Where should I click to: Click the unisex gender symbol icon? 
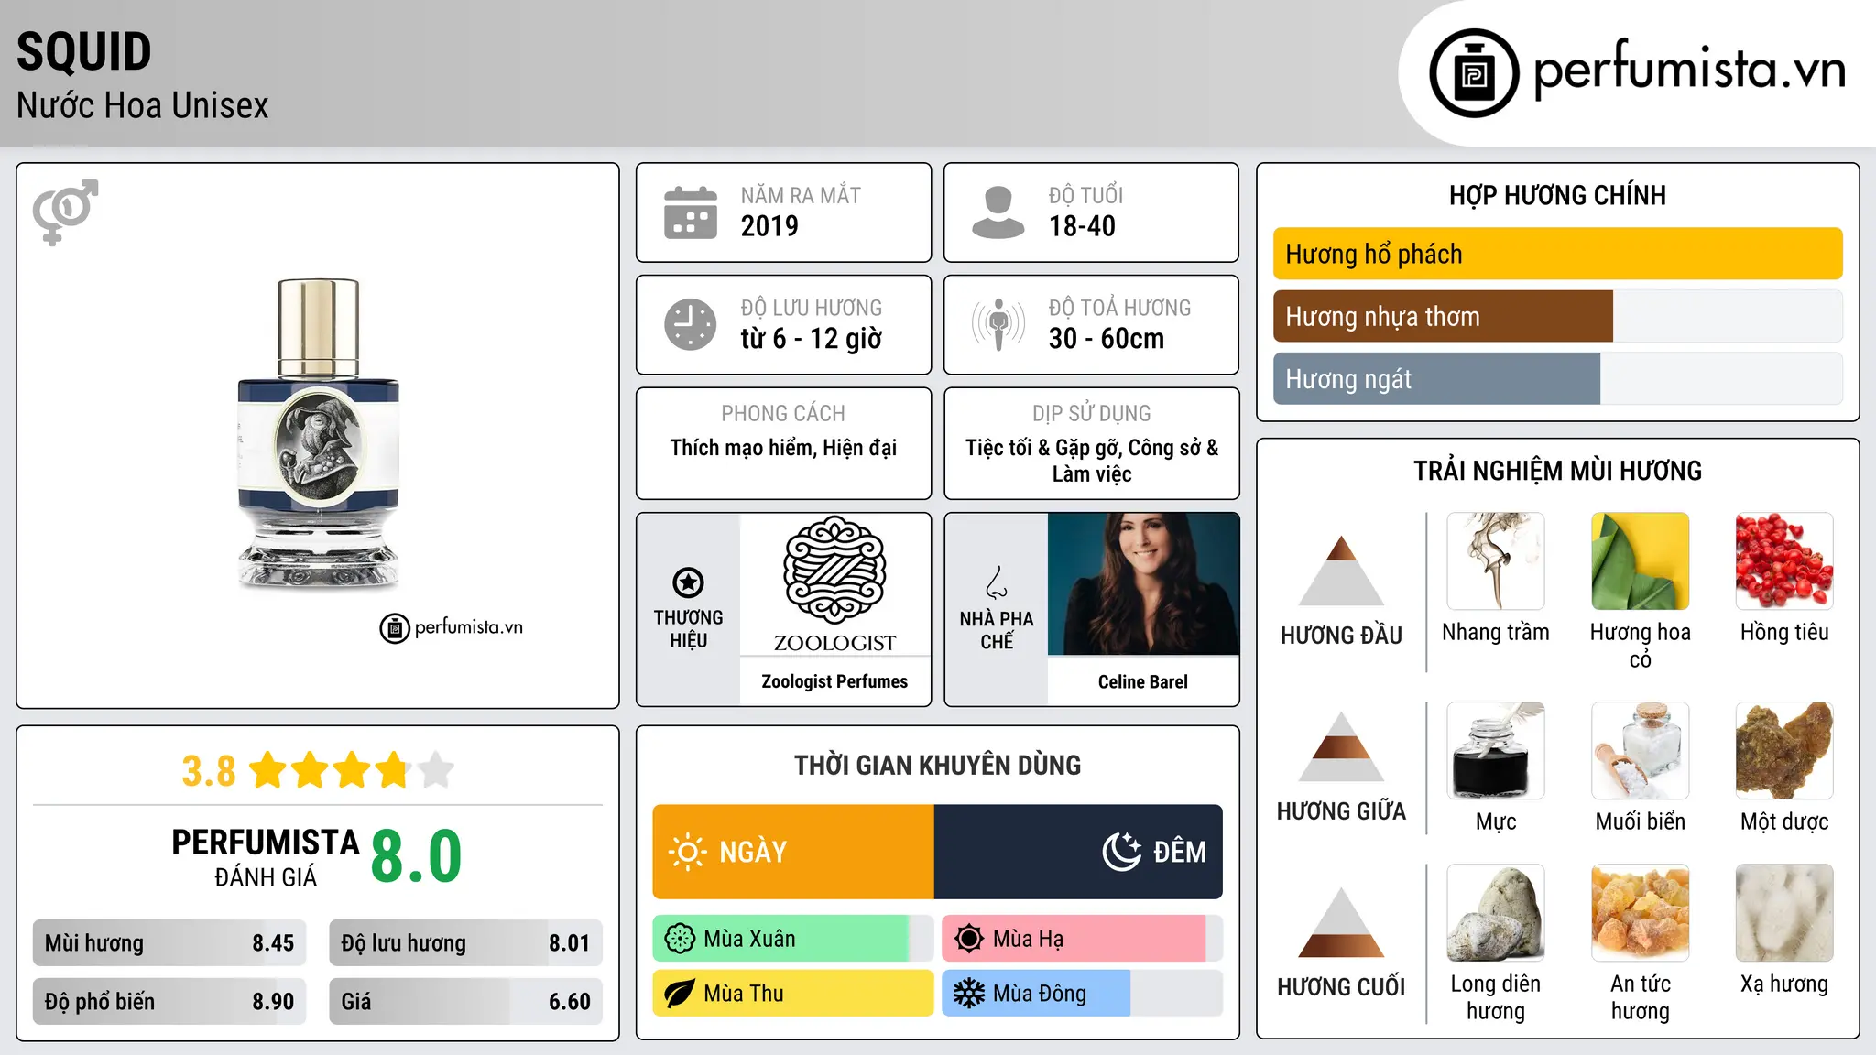(65, 212)
